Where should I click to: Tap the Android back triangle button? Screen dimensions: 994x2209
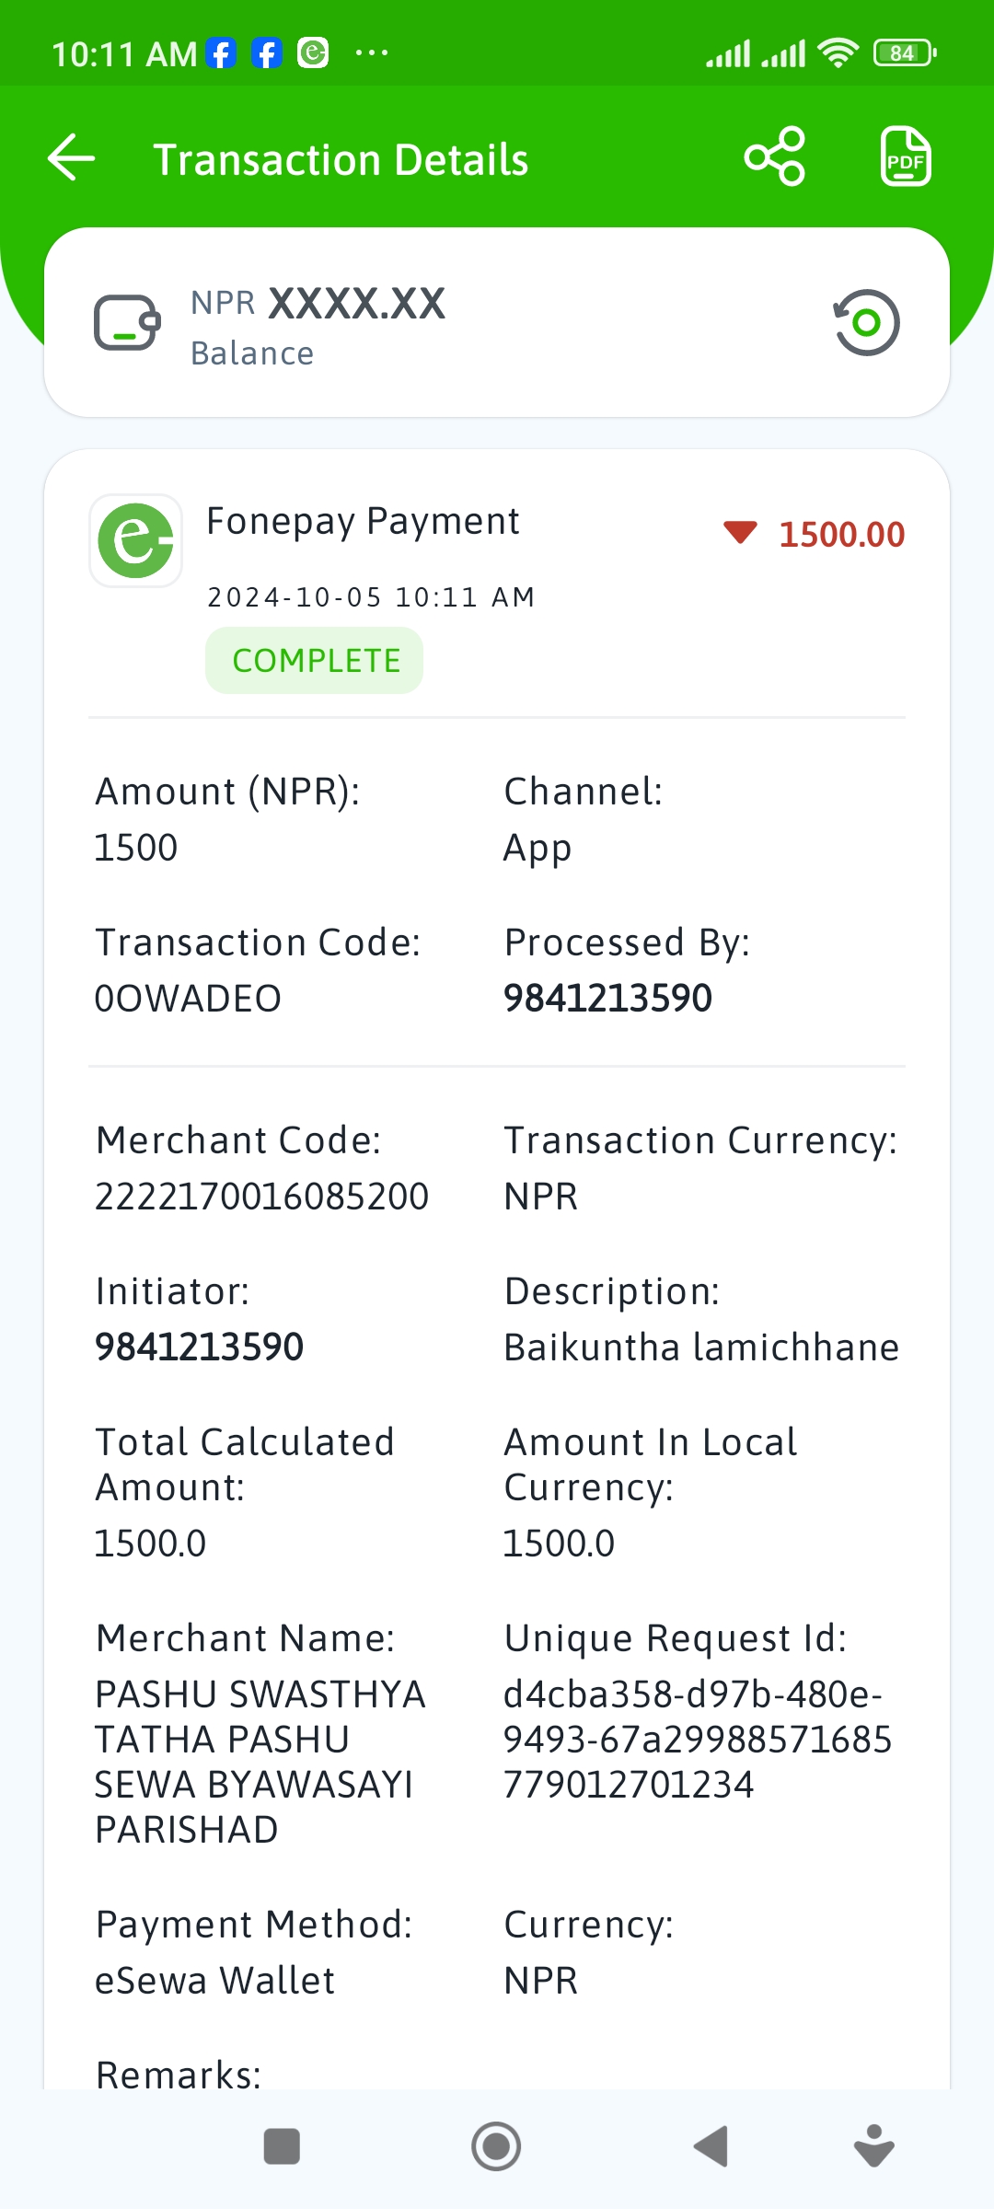[711, 2146]
